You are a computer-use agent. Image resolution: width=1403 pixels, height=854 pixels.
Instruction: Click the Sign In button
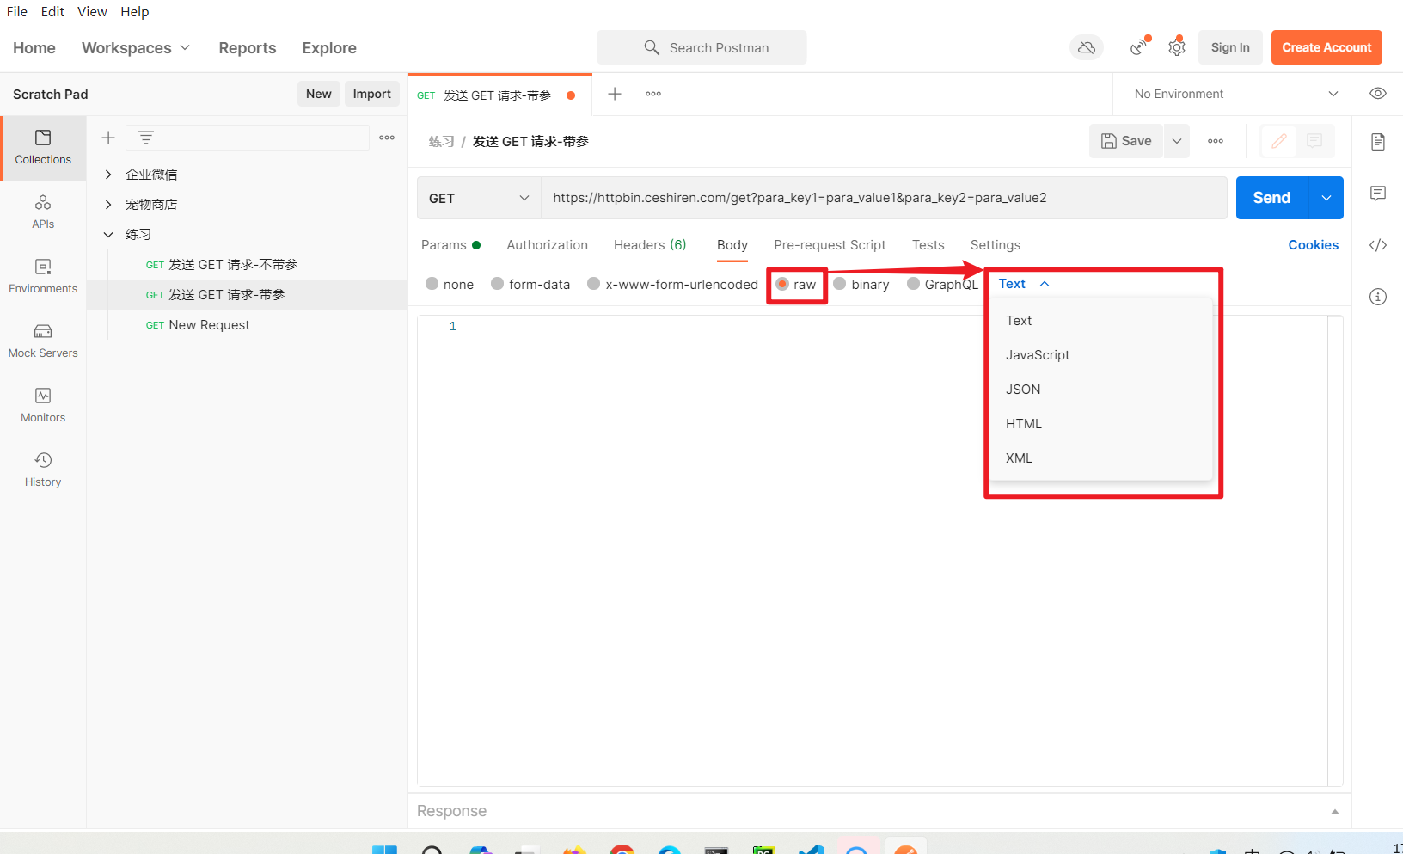[x=1230, y=47]
